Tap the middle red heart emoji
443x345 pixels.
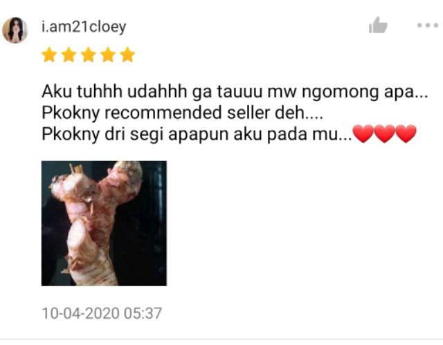click(x=385, y=133)
